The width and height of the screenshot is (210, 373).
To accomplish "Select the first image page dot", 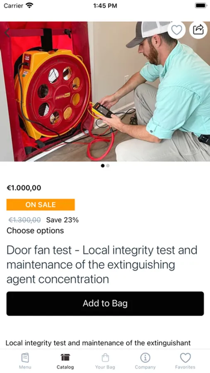I will 103,165.
